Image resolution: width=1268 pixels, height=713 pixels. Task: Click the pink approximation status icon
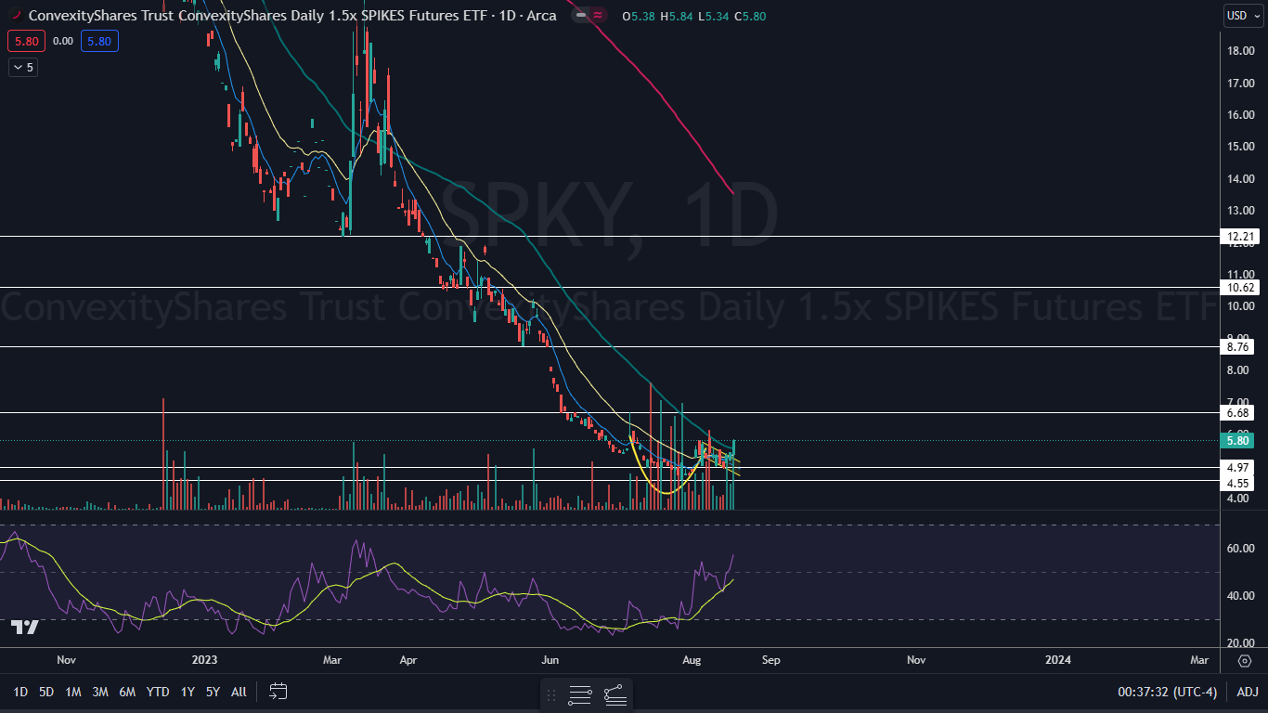(598, 16)
